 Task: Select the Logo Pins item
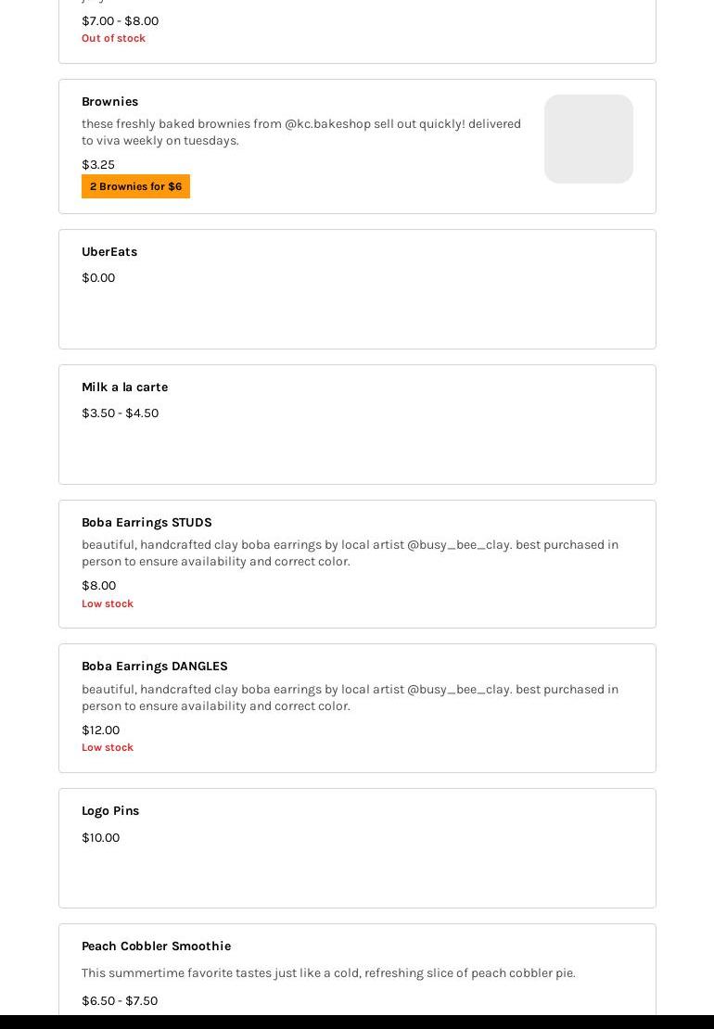(x=110, y=811)
